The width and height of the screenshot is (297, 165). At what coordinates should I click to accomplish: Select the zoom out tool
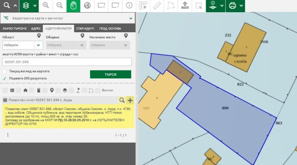[59, 6]
